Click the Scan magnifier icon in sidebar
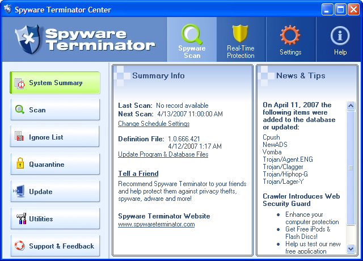Viewport: 363px width, 261px height. (x=20, y=110)
